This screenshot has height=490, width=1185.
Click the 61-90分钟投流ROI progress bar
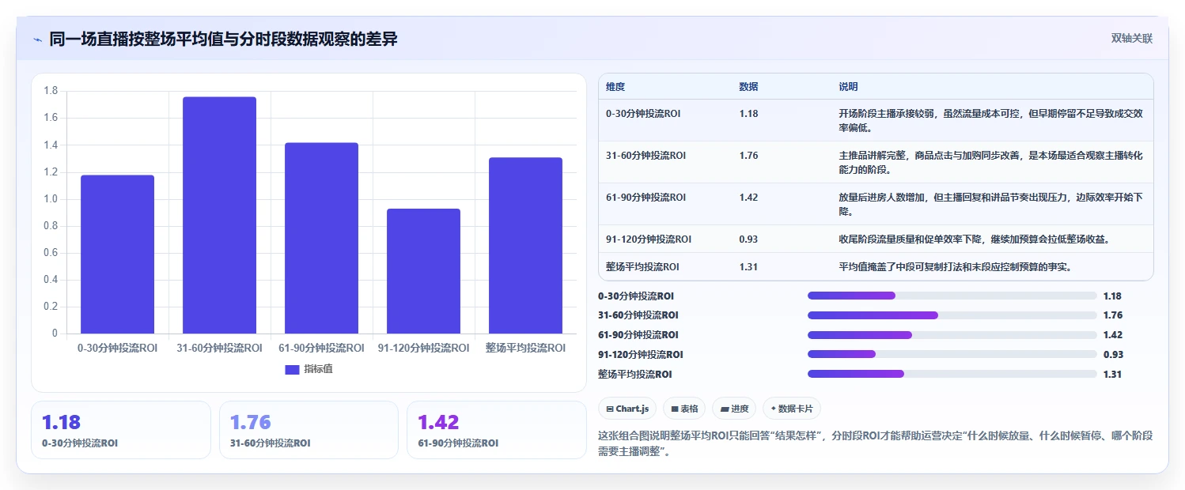click(952, 335)
